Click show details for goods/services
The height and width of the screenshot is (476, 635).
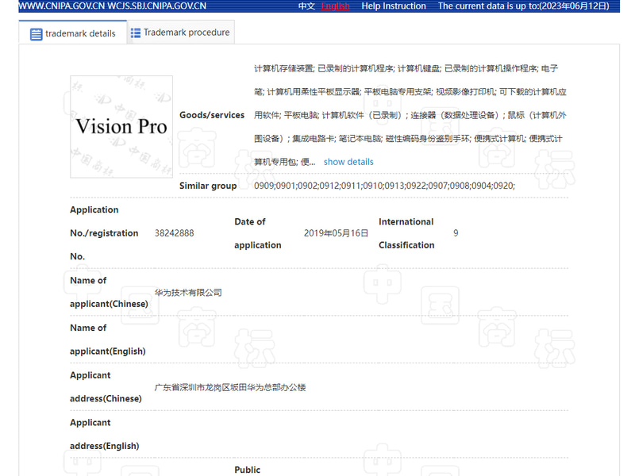click(348, 162)
